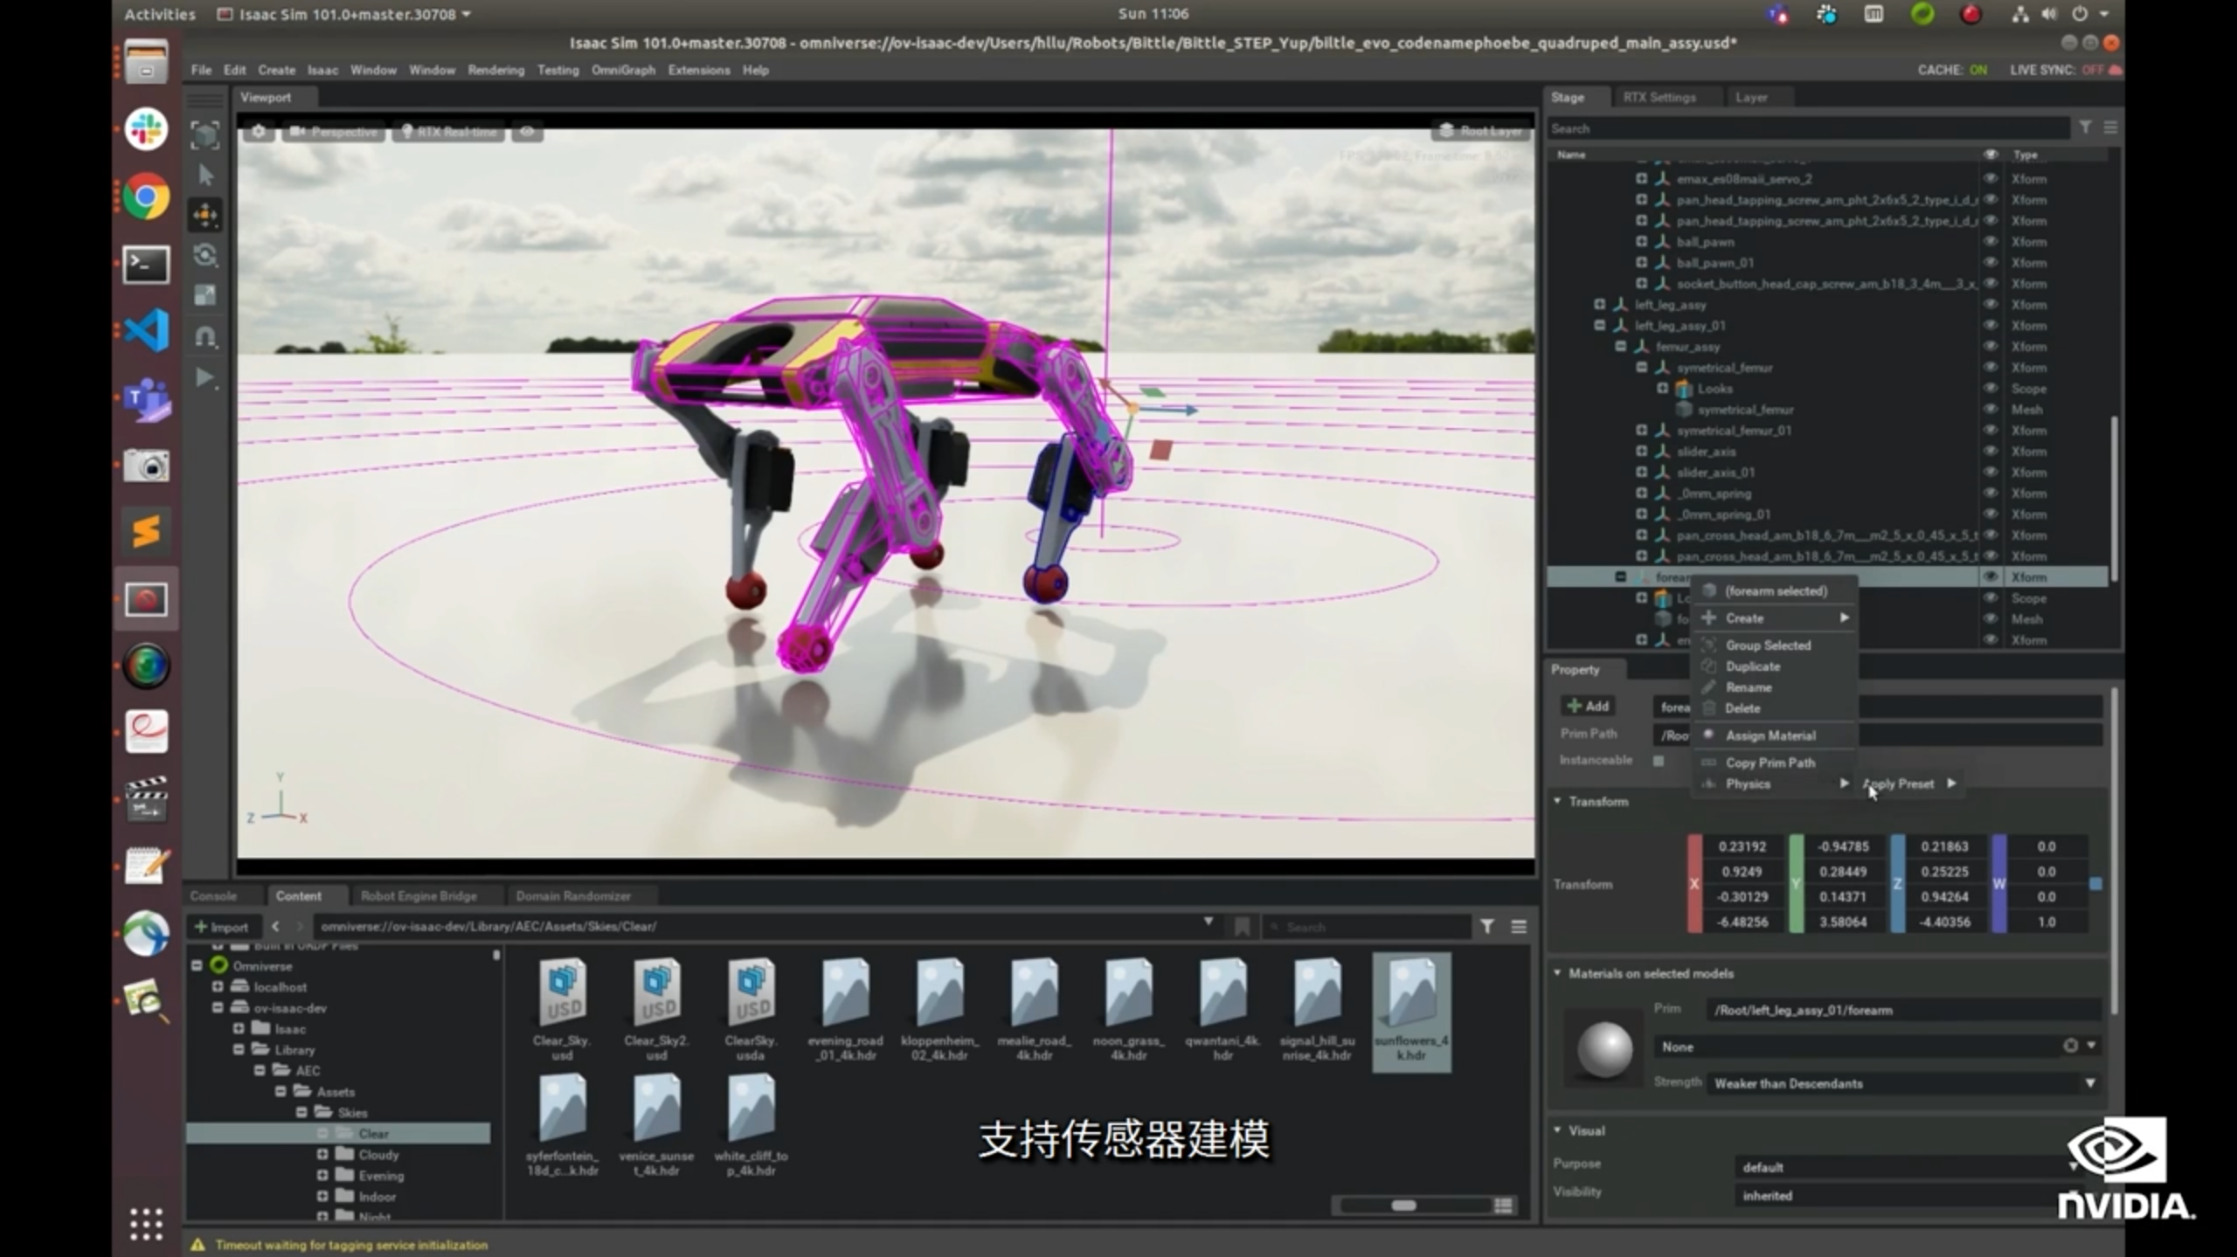Screen dimensions: 2237x1257
Task: Open viewport settings gear
Action: tap(259, 132)
